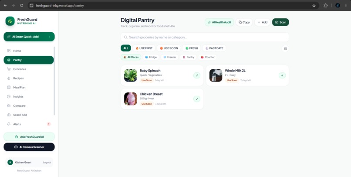Click Use Soon tag on Baby Spinach
The height and width of the screenshot is (177, 351).
(x=147, y=80)
